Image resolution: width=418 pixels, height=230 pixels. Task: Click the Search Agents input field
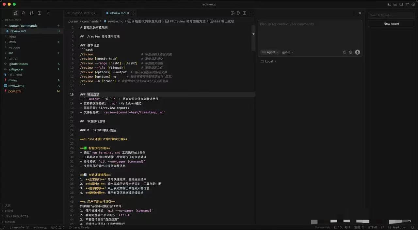pos(391,15)
